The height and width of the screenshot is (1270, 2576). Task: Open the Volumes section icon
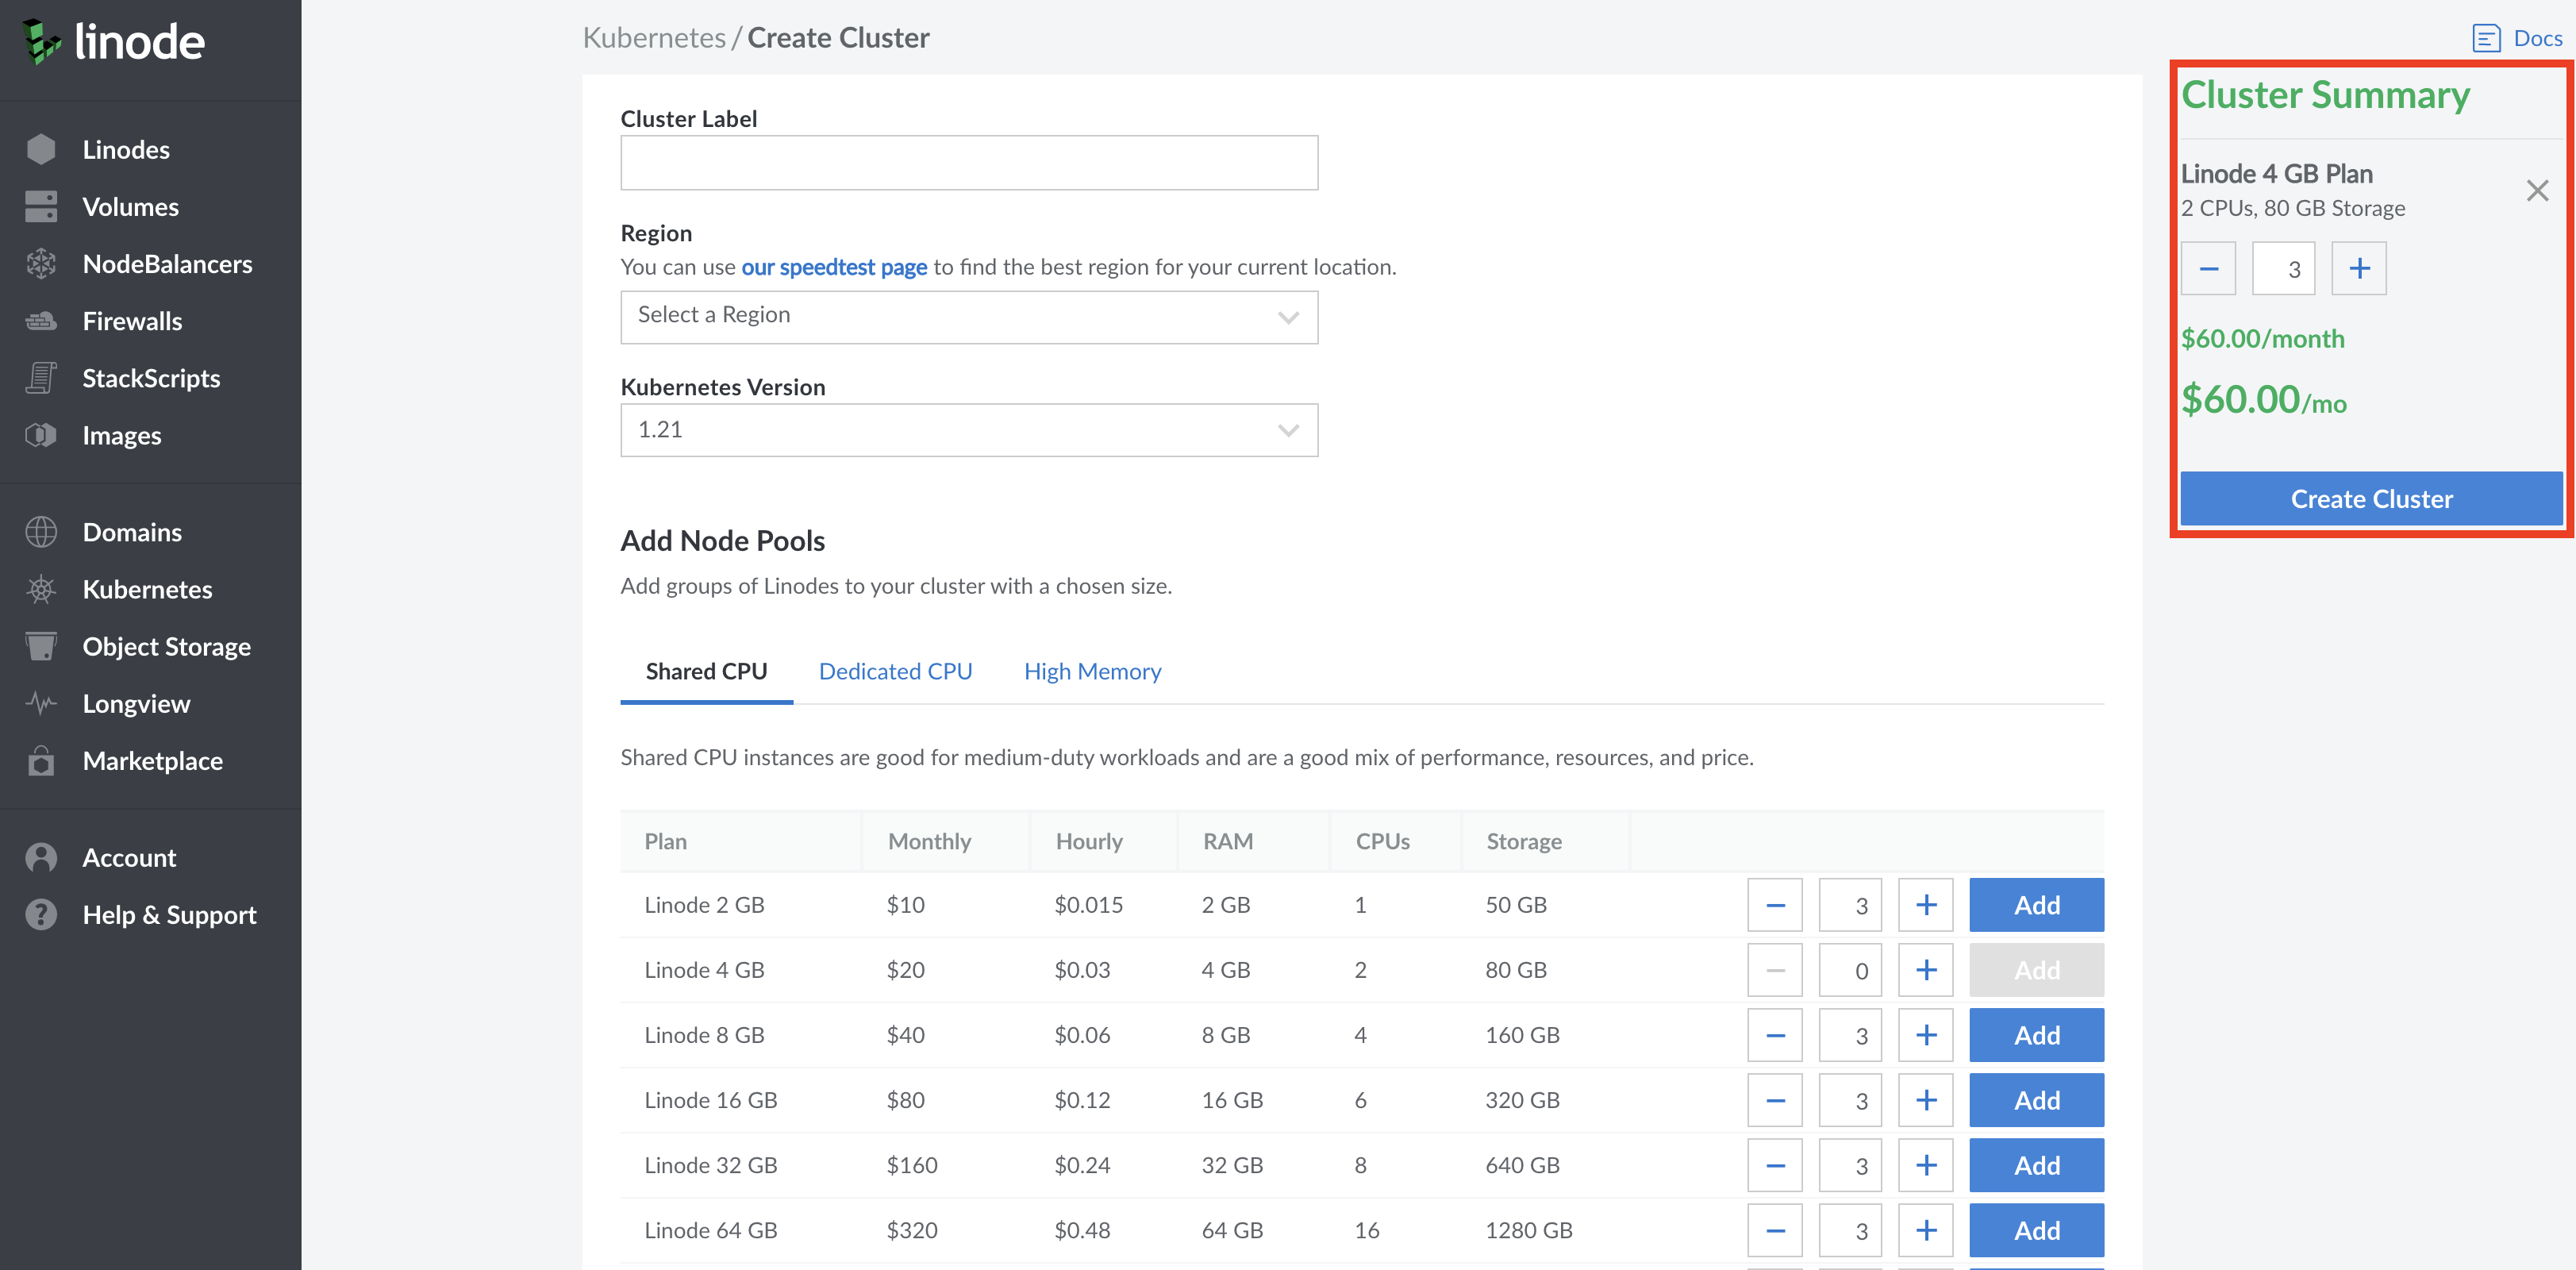click(41, 207)
